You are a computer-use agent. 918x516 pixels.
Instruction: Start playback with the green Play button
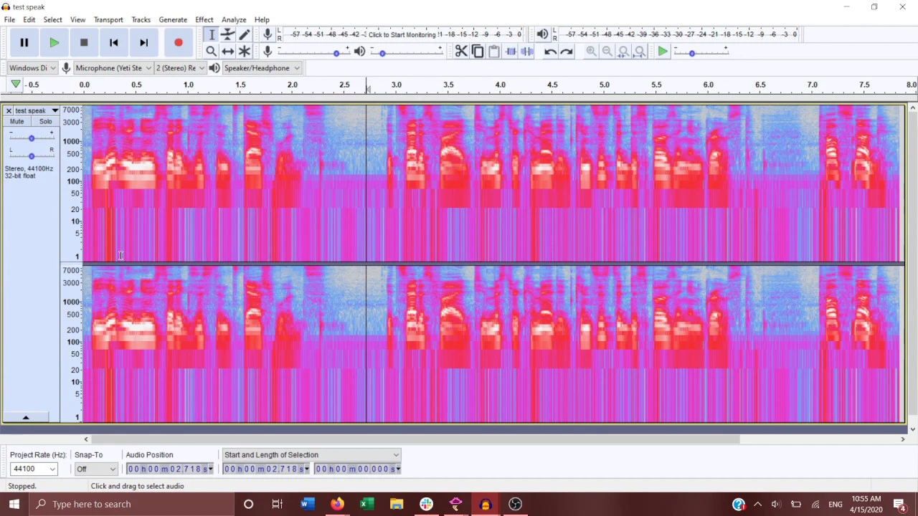coord(54,43)
